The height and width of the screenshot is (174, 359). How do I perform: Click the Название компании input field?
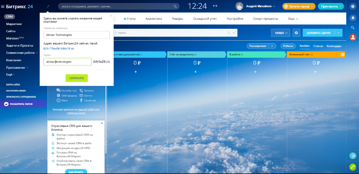tap(76, 35)
